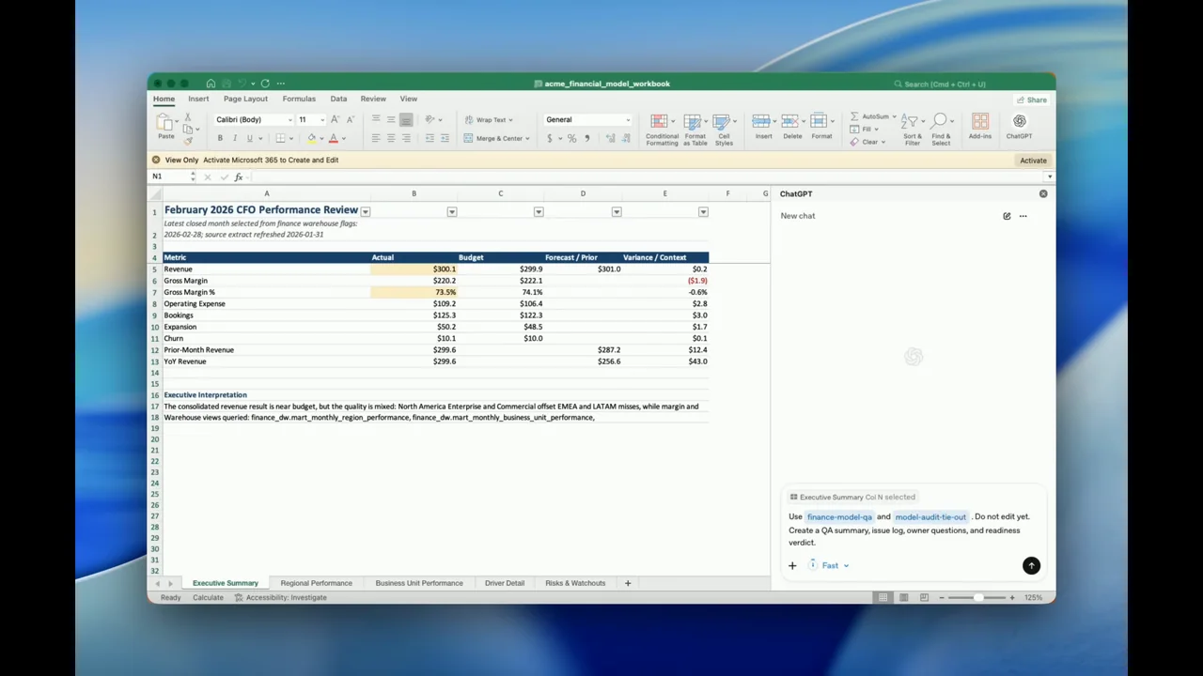1203x676 pixels.
Task: Decrease font size with smaller A icon
Action: click(350, 119)
